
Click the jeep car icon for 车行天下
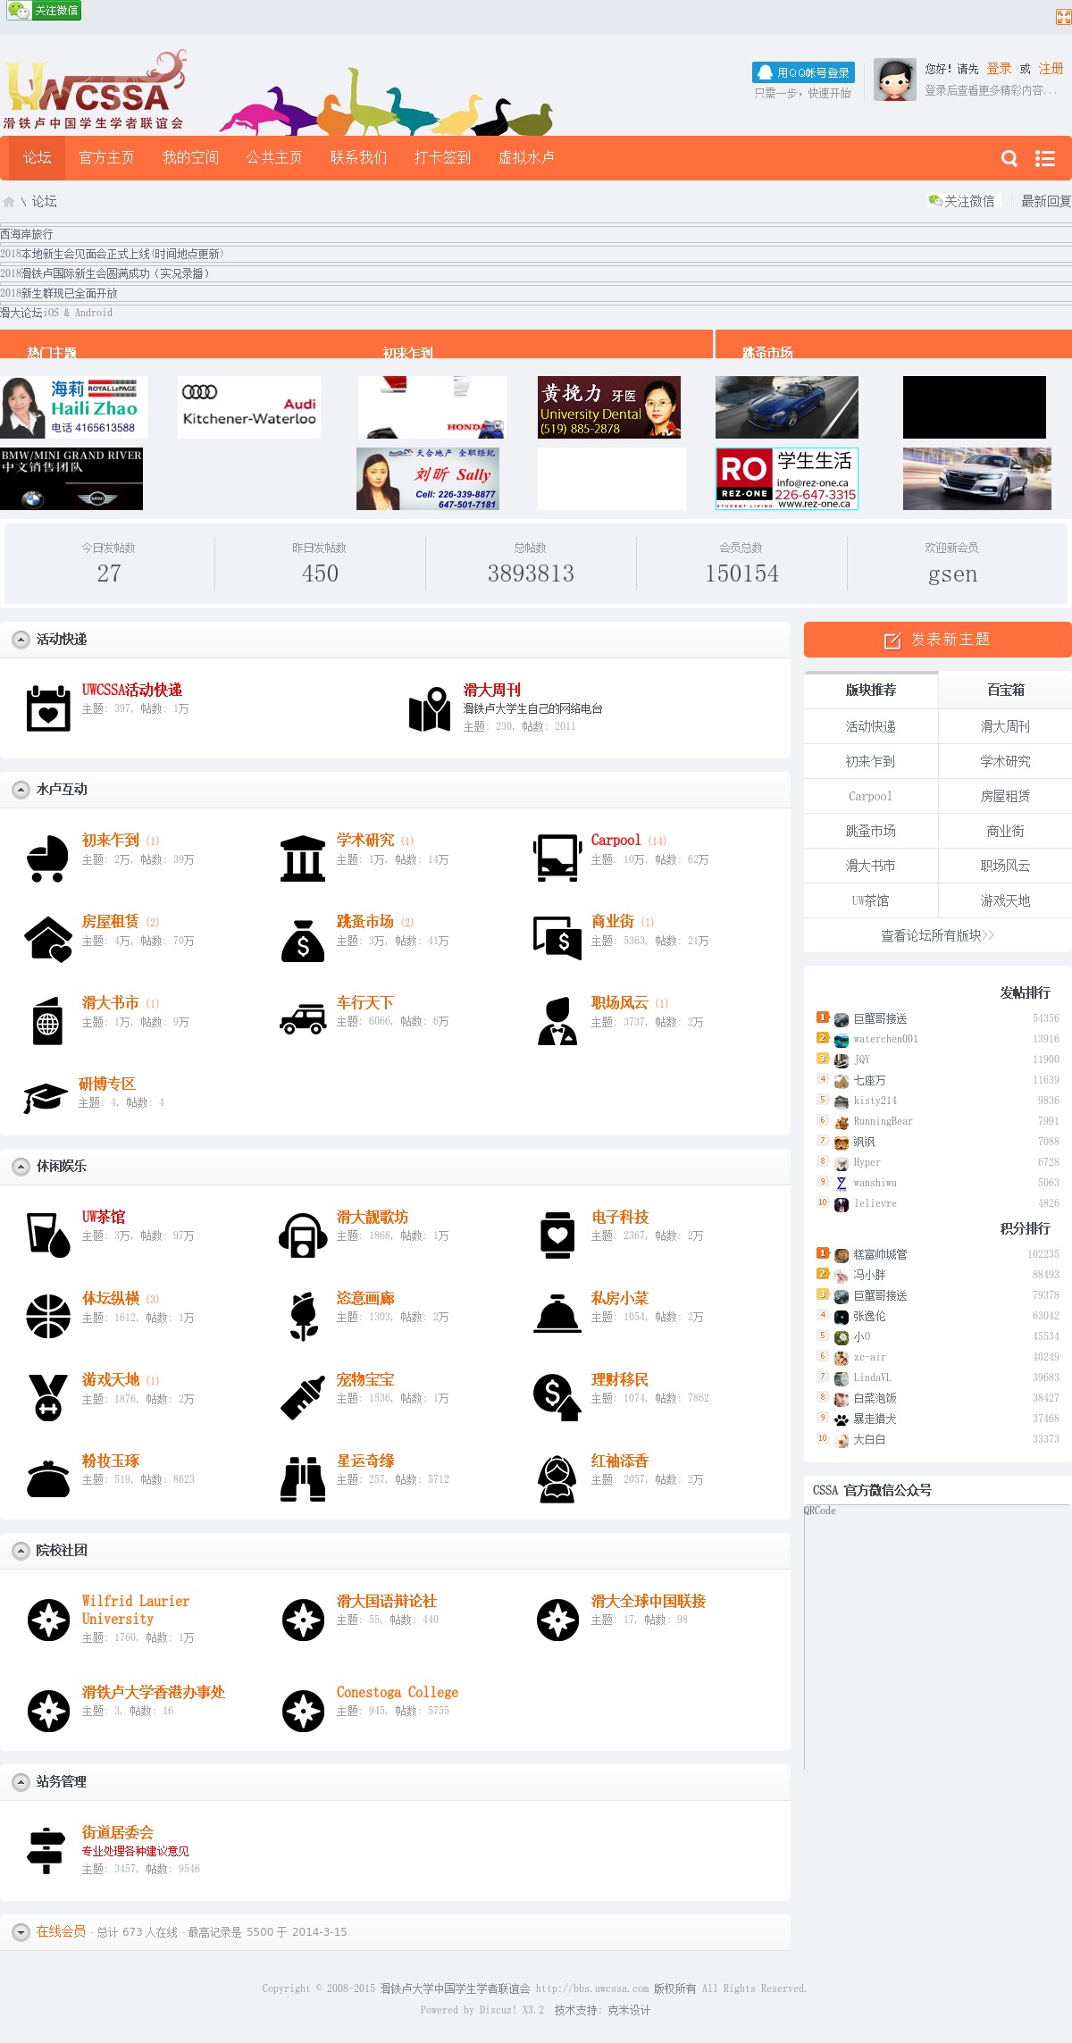click(x=303, y=1019)
